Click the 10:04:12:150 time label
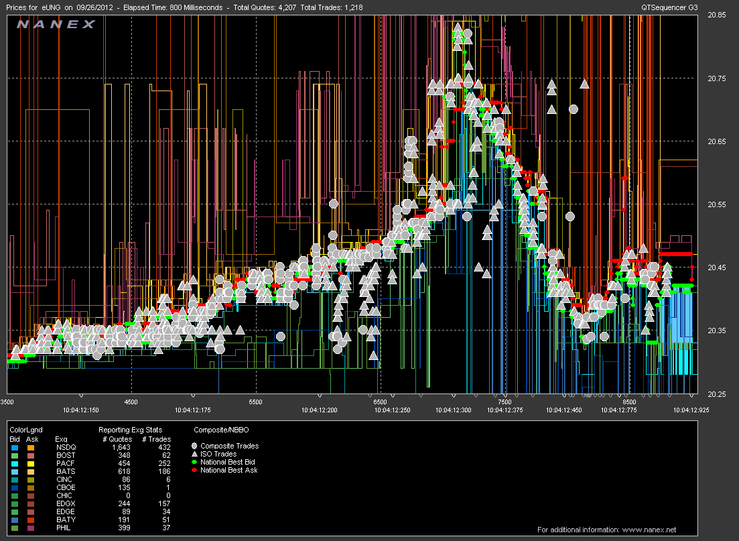This screenshot has height=541, width=739. pyautogui.click(x=81, y=410)
